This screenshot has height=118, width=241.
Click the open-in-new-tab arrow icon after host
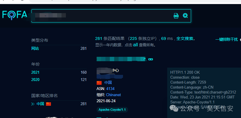pos(144,59)
